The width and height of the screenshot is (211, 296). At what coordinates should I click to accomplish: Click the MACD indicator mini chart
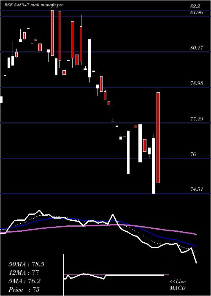pos(116,275)
